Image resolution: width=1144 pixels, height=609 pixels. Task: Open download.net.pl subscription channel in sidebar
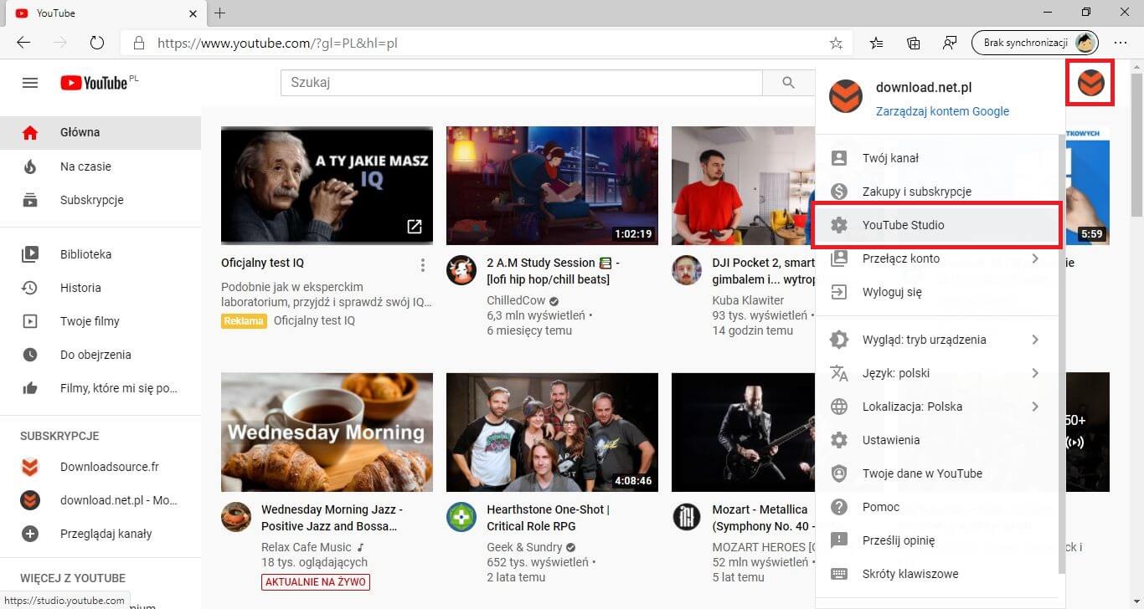[100, 500]
